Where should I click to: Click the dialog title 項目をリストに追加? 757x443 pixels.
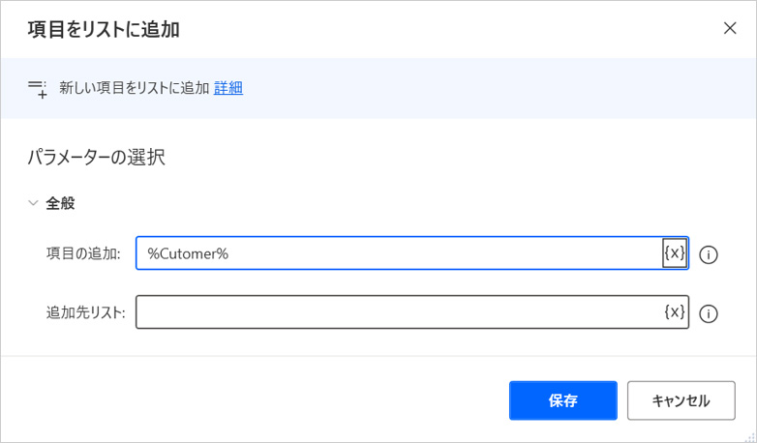point(104,30)
